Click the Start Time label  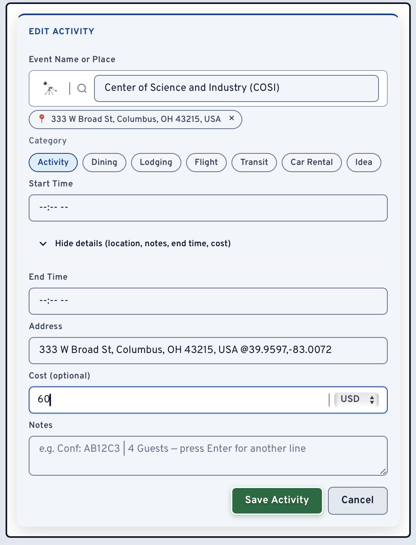click(x=51, y=184)
